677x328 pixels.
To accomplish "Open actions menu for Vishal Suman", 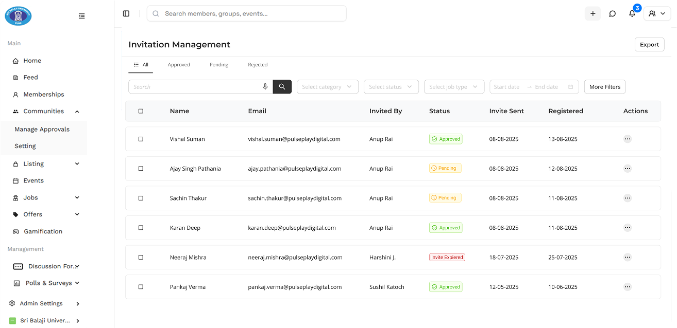I will pyautogui.click(x=627, y=139).
